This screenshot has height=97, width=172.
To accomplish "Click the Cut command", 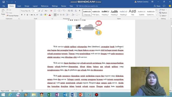I will (x=9, y=10).
